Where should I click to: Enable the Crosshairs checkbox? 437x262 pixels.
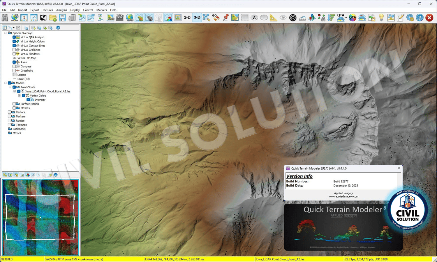coord(14,71)
